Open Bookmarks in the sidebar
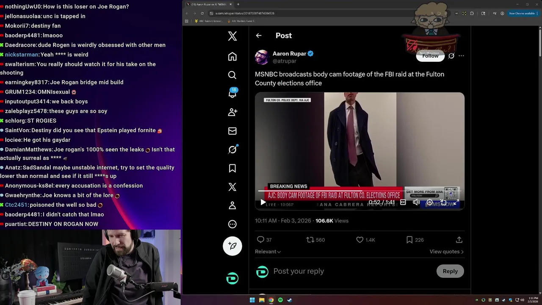Image resolution: width=542 pixels, height=305 pixels. click(232, 168)
